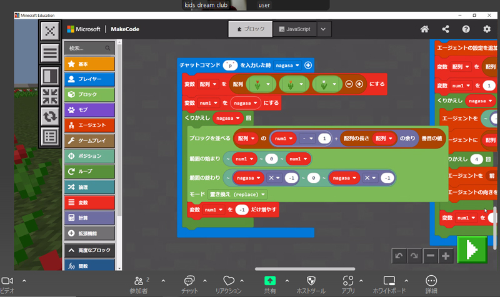Add a parameter to チャットコマンド block with plus
The height and width of the screenshot is (297, 500).
point(308,66)
